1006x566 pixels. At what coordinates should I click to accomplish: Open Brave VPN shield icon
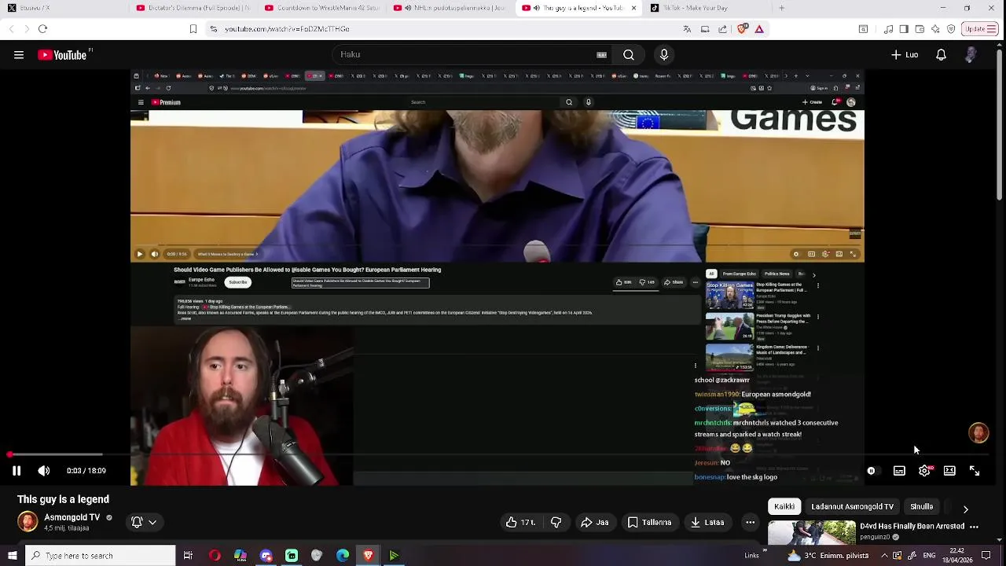click(x=951, y=29)
